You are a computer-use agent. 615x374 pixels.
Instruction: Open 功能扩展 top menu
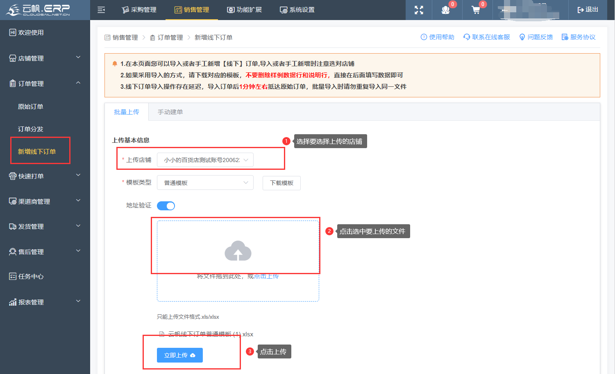point(245,10)
